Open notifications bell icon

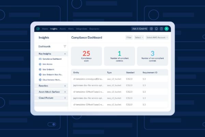156,29
